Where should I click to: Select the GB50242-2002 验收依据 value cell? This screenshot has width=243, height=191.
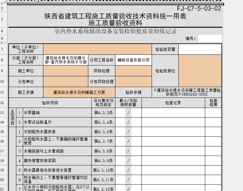pyautogui.click(x=187, y=92)
